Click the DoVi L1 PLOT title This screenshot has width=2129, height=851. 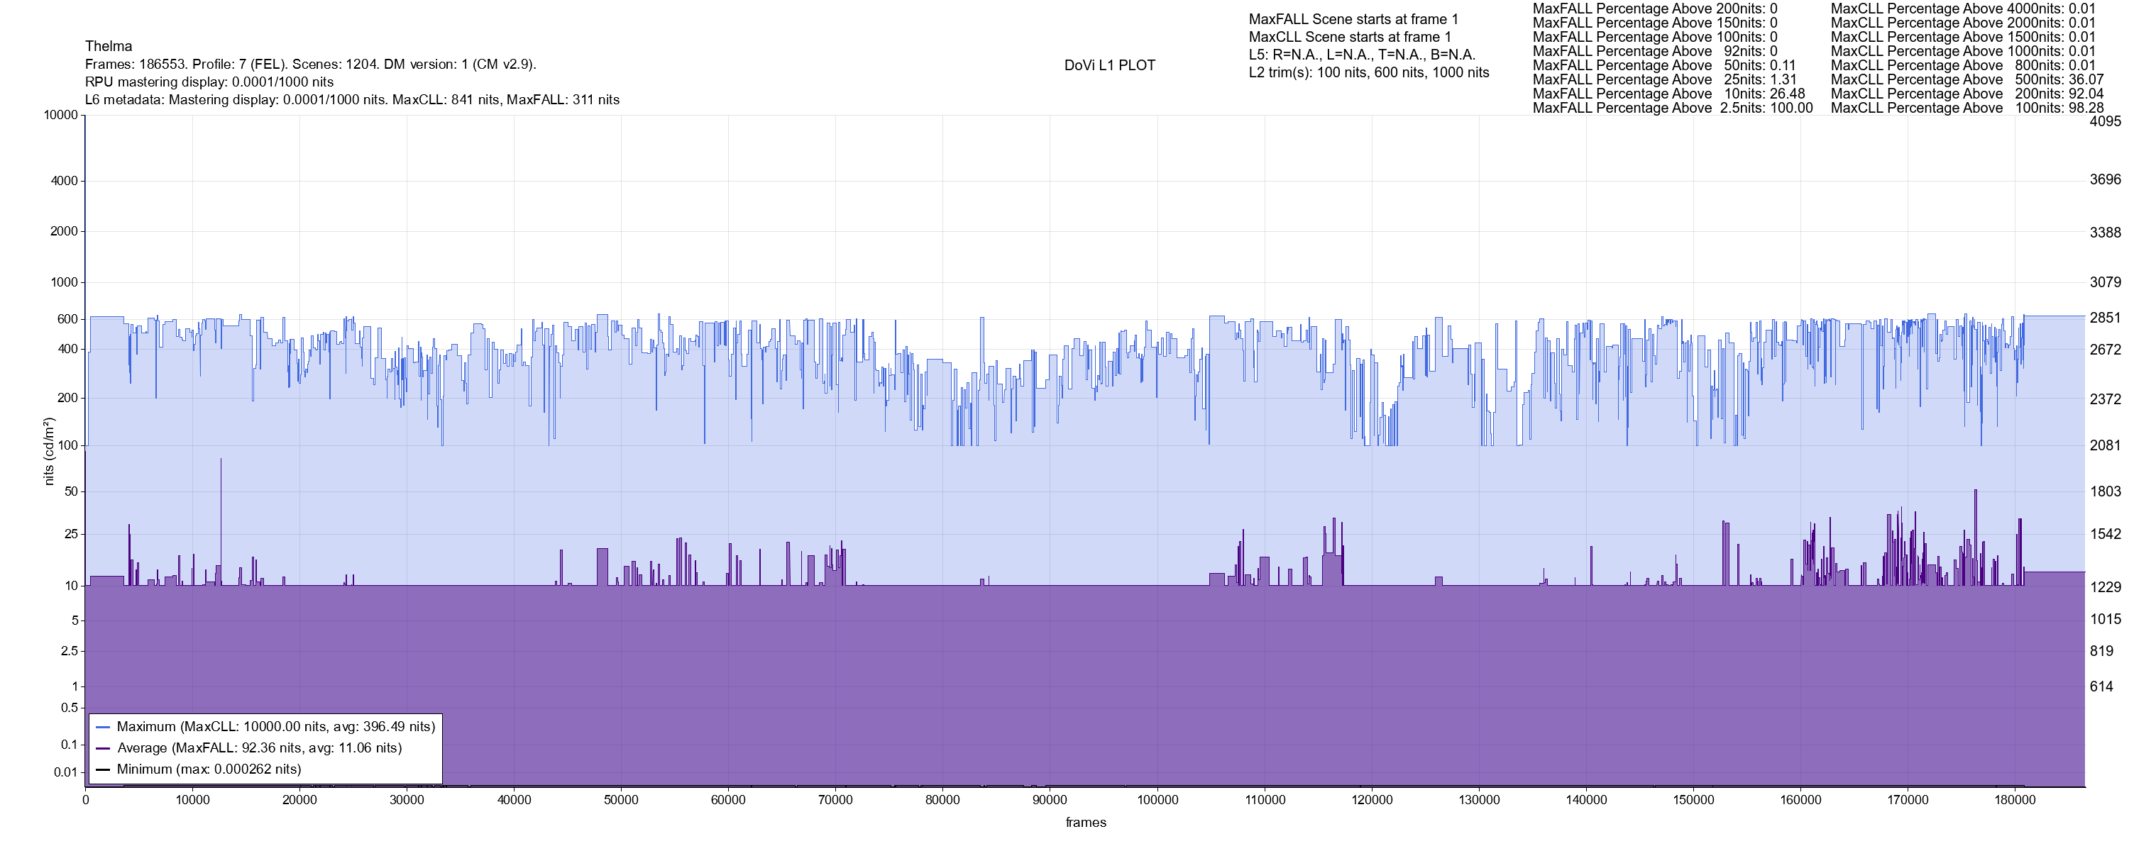[1109, 65]
